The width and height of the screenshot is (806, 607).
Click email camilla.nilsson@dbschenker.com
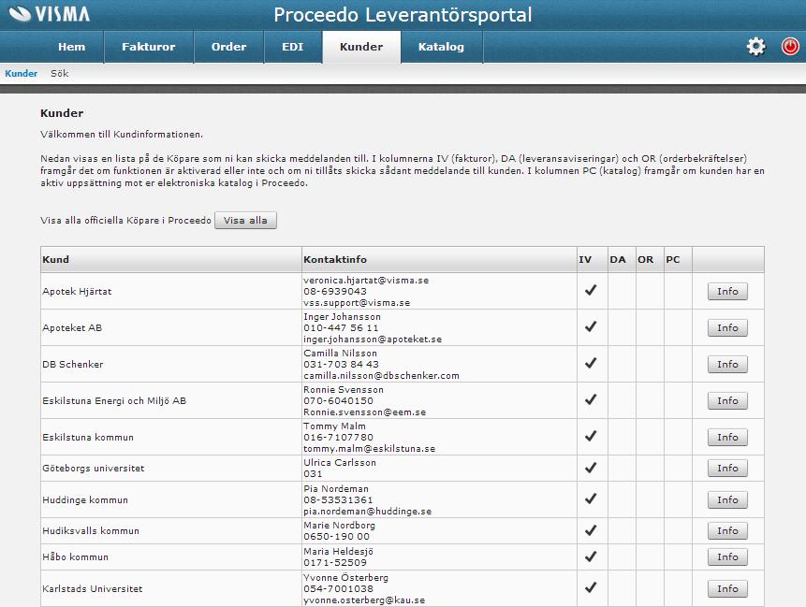pyautogui.click(x=381, y=375)
